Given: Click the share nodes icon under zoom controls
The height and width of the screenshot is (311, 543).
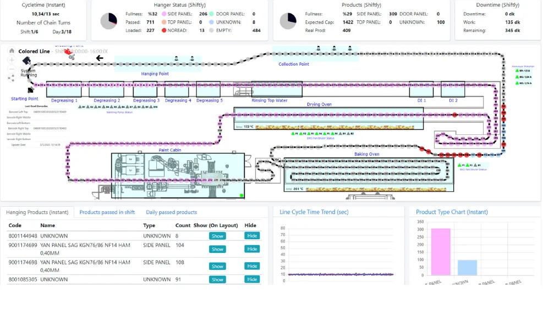Looking at the screenshot, I should 12,78.
